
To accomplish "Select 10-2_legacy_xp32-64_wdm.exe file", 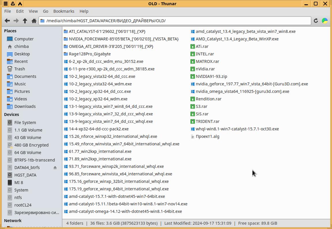I will pos(98,99).
